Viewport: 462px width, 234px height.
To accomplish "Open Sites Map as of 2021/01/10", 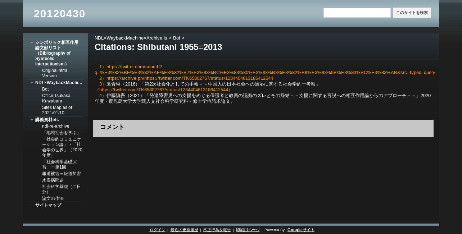I will 57,110.
